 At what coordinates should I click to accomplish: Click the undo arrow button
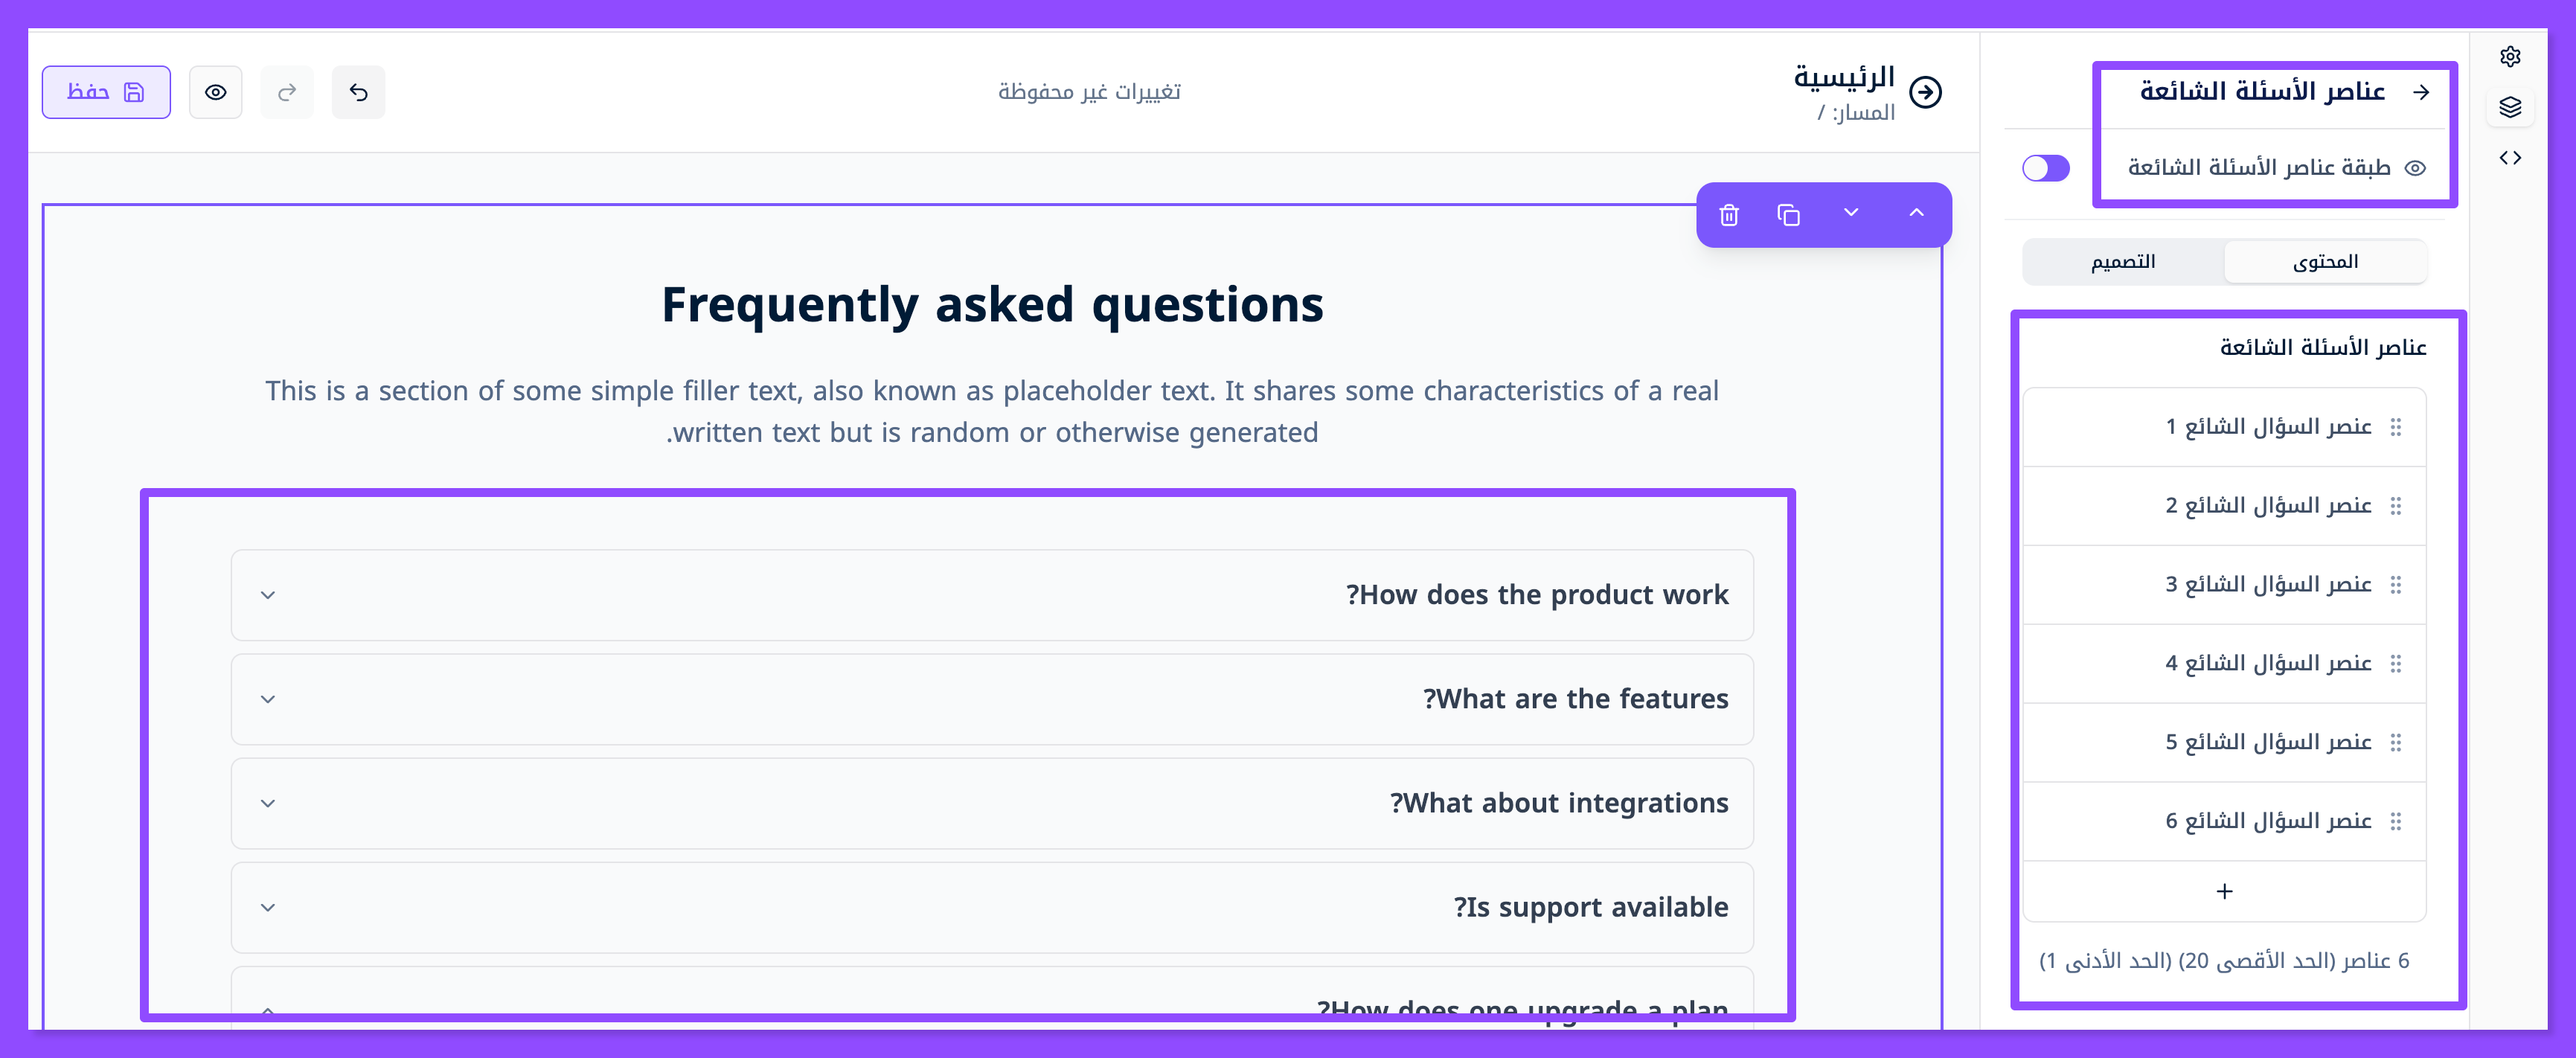click(358, 93)
